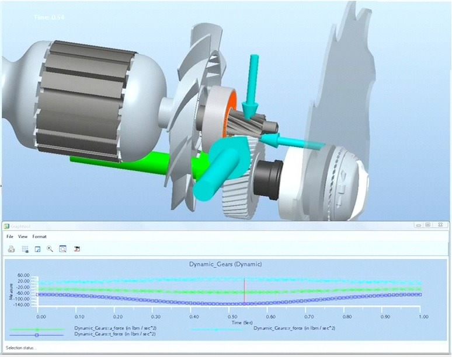Select the Zoom In magnifier tool
Image resolution: width=452 pixels, height=357 pixels.
click(x=50, y=249)
